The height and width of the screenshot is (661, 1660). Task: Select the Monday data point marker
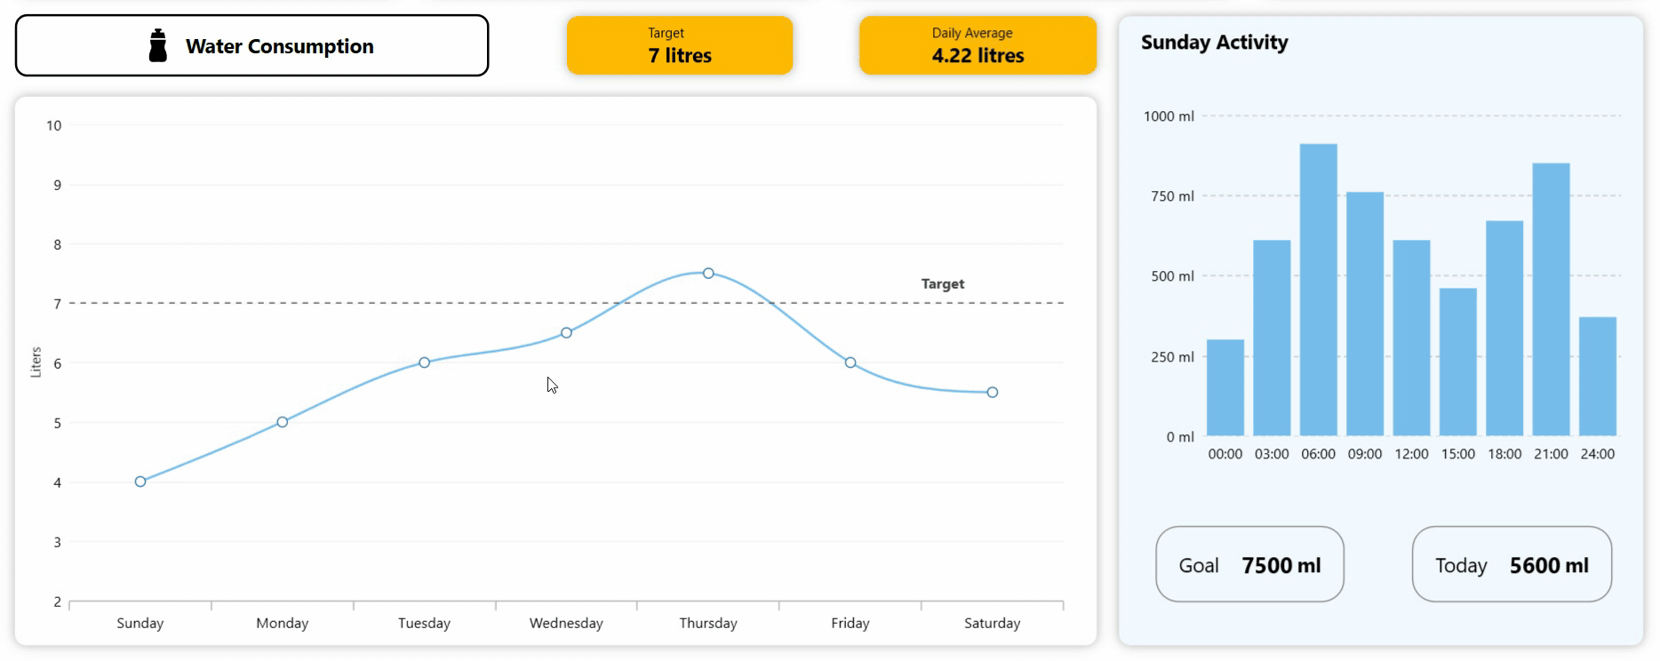[282, 421]
